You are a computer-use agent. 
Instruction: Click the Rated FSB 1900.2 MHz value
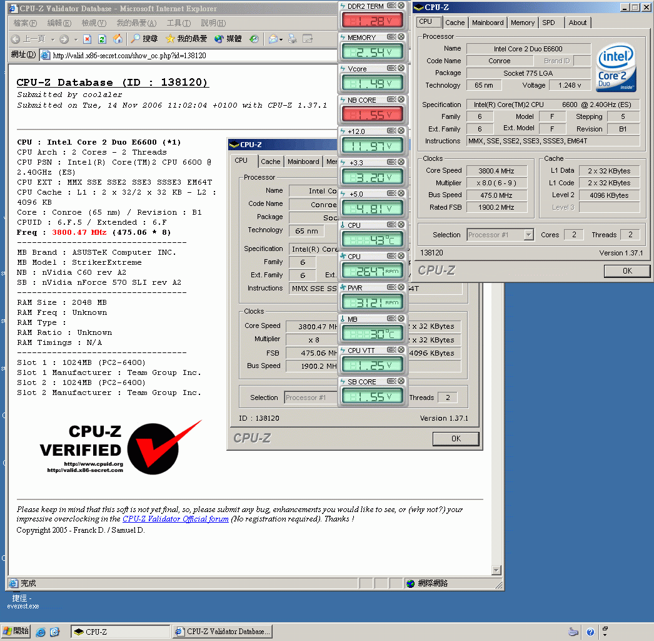pos(496,207)
